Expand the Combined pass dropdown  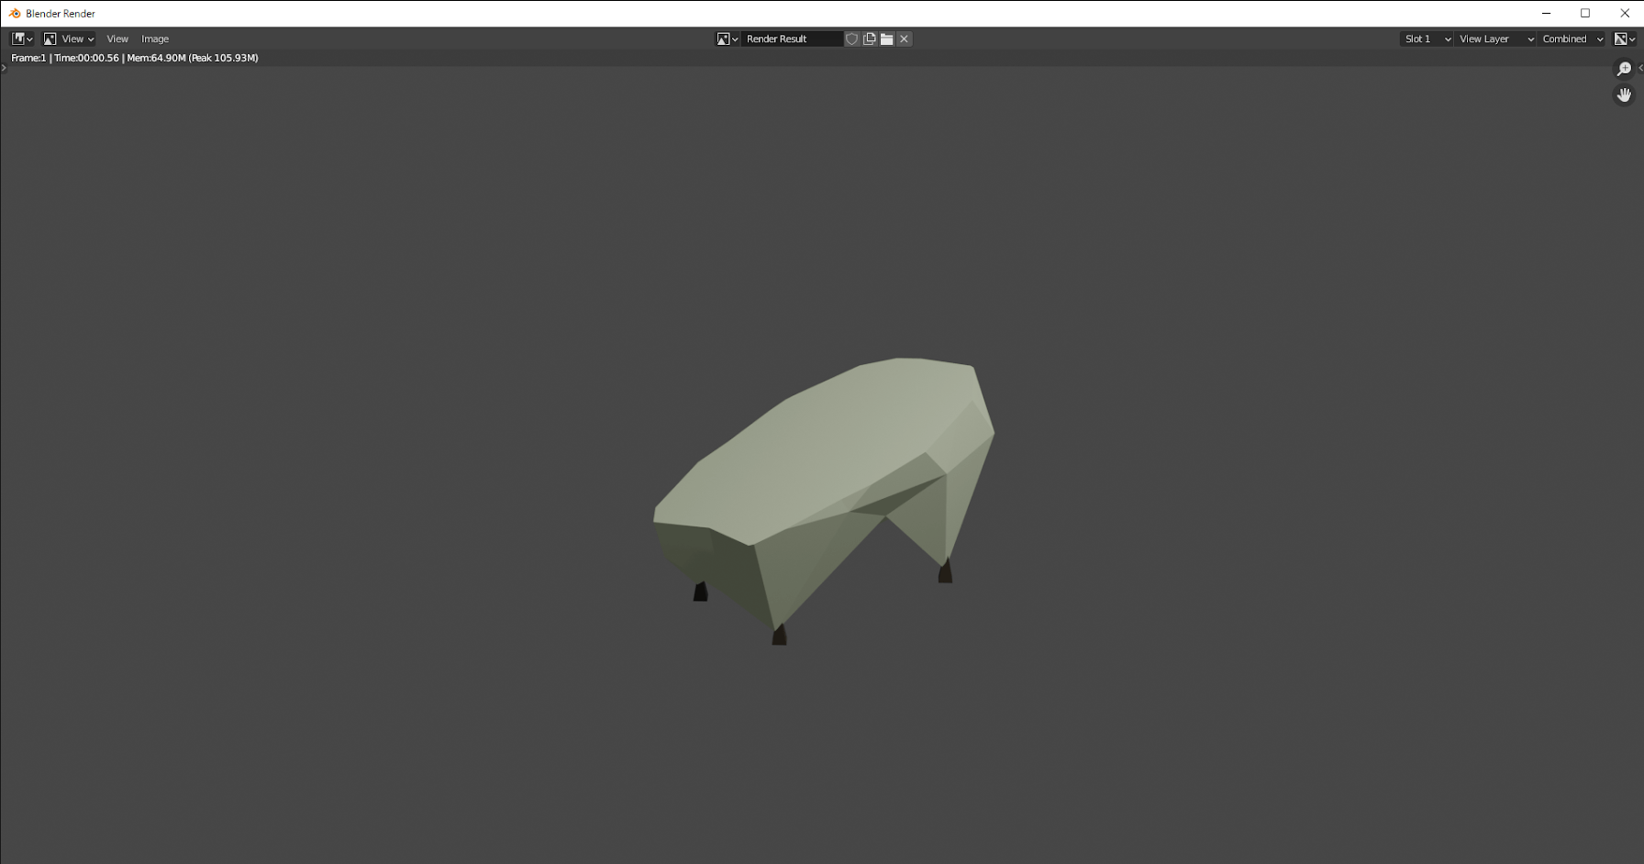pos(1572,39)
